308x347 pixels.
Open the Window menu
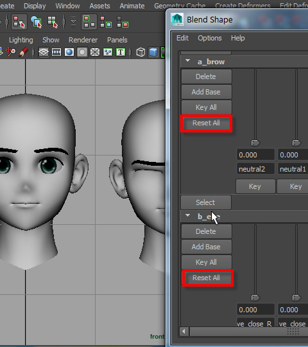[x=67, y=6]
